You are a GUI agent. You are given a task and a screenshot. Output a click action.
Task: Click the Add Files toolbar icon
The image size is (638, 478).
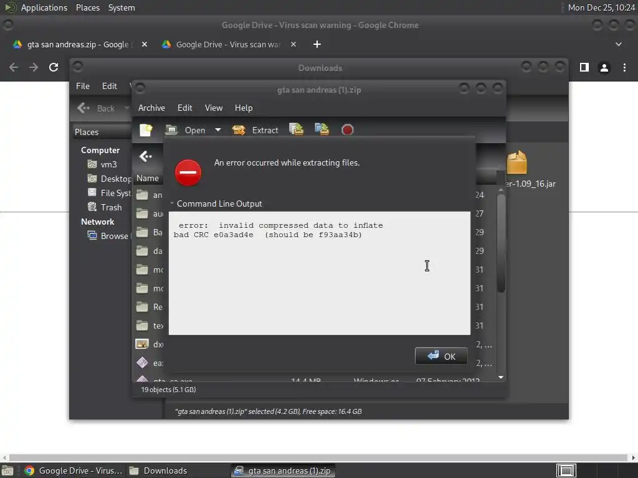pos(296,129)
